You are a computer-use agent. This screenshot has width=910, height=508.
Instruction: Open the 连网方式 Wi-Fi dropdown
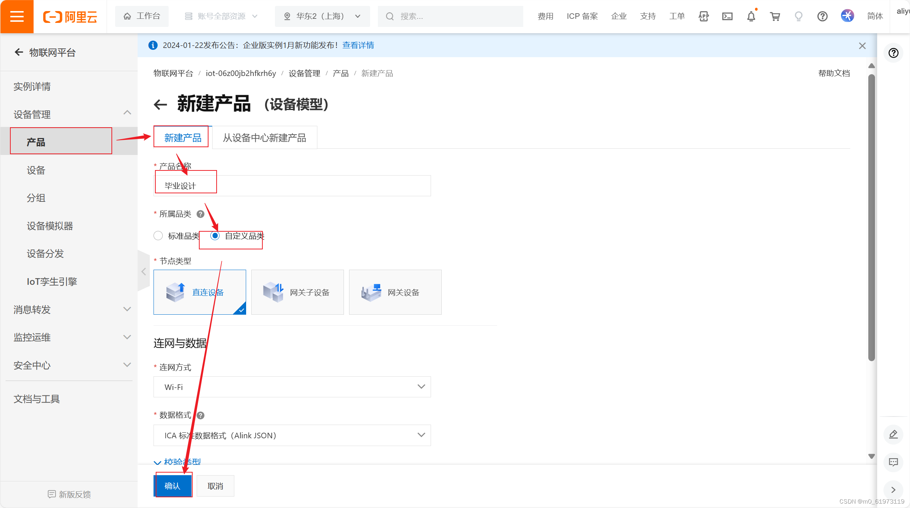coord(292,387)
